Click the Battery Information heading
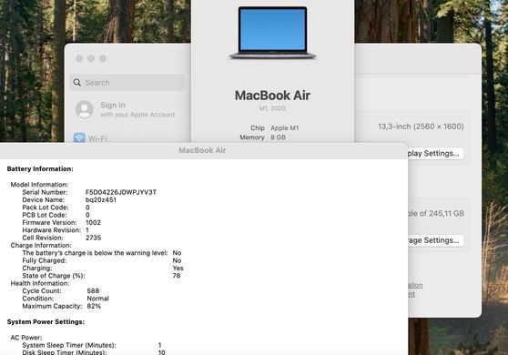Image resolution: width=508 pixels, height=355 pixels. [x=40, y=168]
